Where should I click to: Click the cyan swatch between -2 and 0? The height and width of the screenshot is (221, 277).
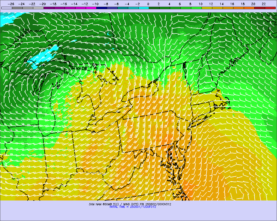pyautogui.click(x=144, y=8)
